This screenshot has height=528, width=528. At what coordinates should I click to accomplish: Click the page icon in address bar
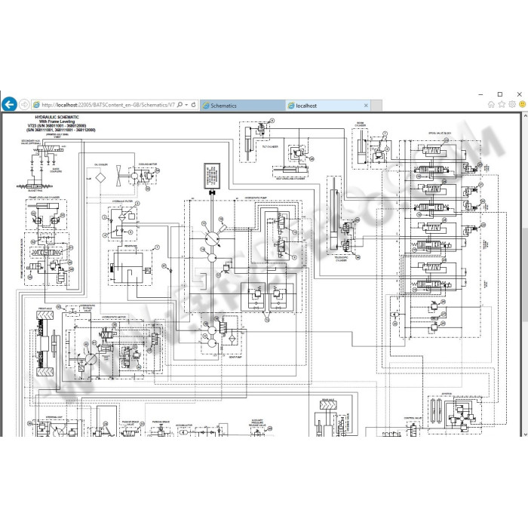coord(36,105)
